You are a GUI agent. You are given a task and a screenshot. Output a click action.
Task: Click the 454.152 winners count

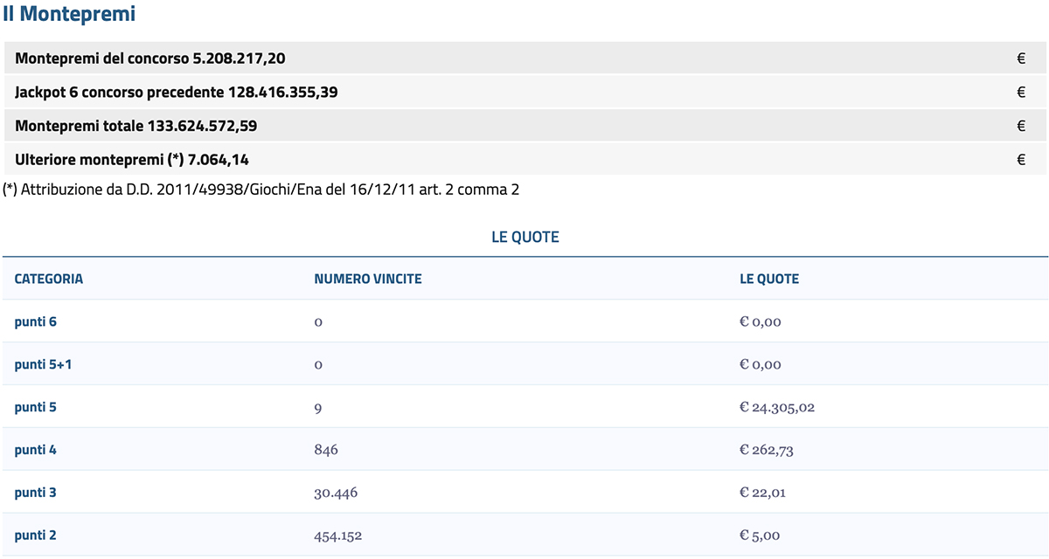tap(336, 535)
